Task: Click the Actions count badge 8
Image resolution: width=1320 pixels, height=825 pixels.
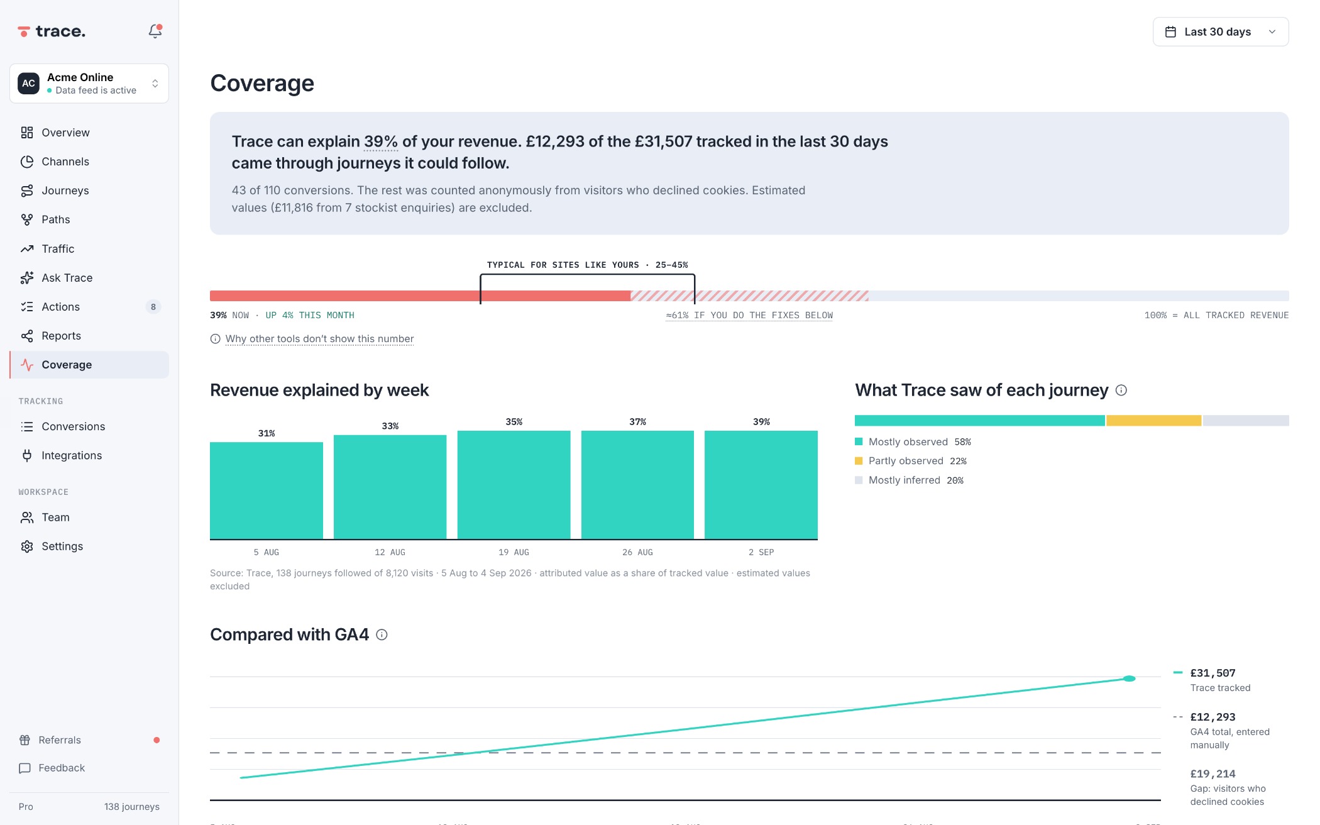Action: tap(153, 307)
